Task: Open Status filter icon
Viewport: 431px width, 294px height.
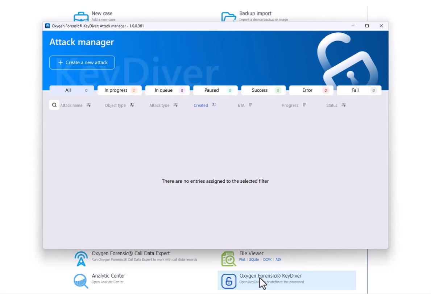Action: tap(344, 105)
